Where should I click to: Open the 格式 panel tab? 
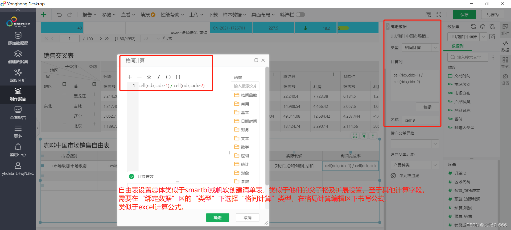(x=505, y=63)
